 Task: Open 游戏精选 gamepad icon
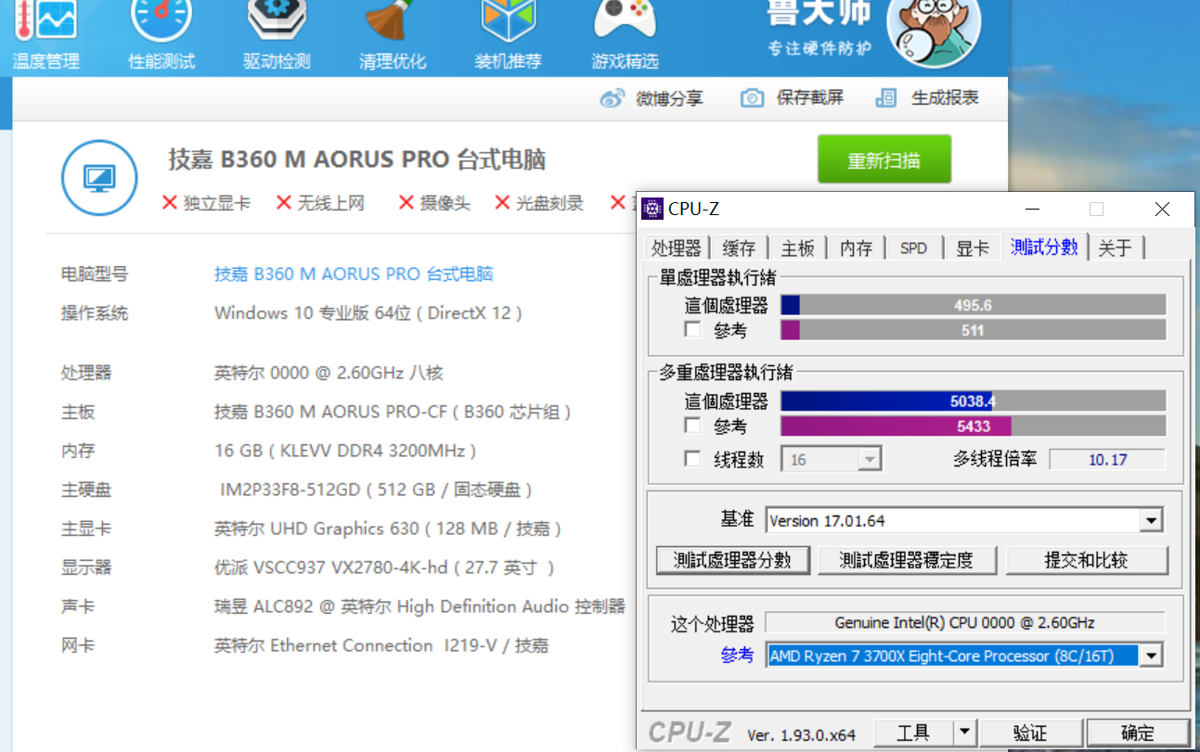point(624,20)
